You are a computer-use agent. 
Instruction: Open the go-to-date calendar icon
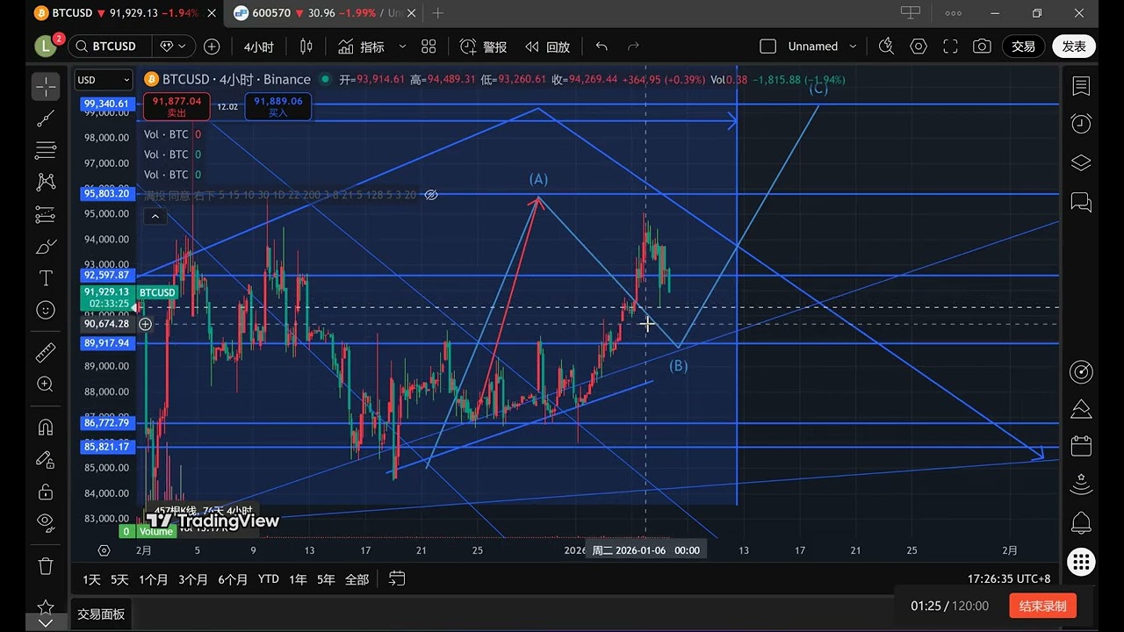(x=397, y=578)
